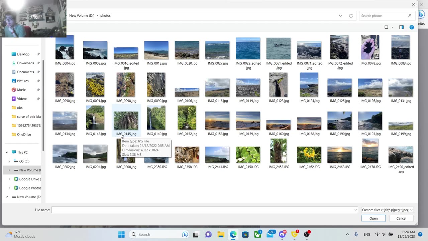Select OneDrive in navigation pane
Viewport: 428px width, 241px height.
pos(24,134)
